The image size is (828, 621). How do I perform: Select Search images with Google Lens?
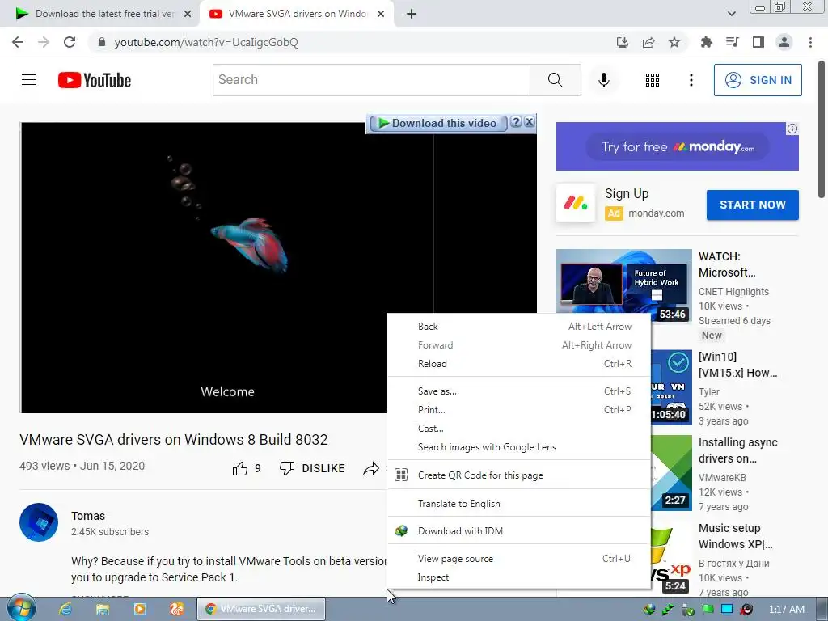point(518,446)
